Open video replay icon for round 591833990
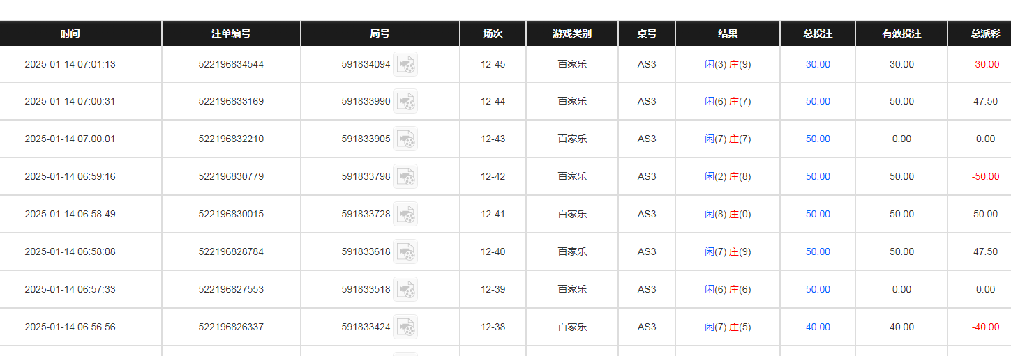 coord(405,101)
